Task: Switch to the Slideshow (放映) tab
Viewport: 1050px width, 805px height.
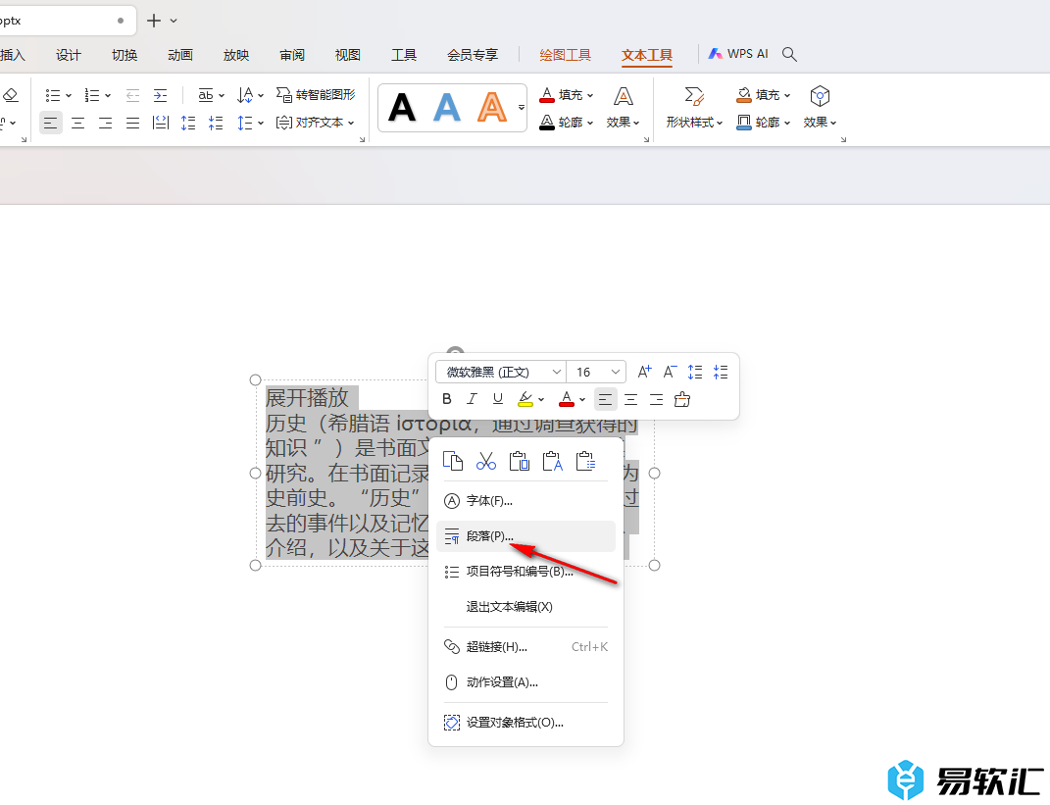Action: pyautogui.click(x=236, y=55)
